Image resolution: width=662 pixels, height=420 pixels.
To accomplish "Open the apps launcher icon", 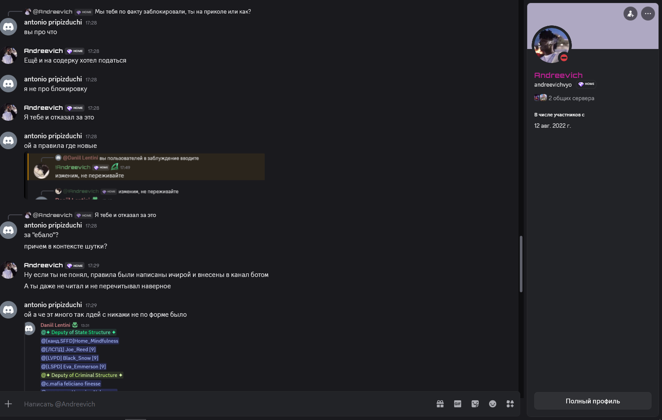I will (x=510, y=404).
